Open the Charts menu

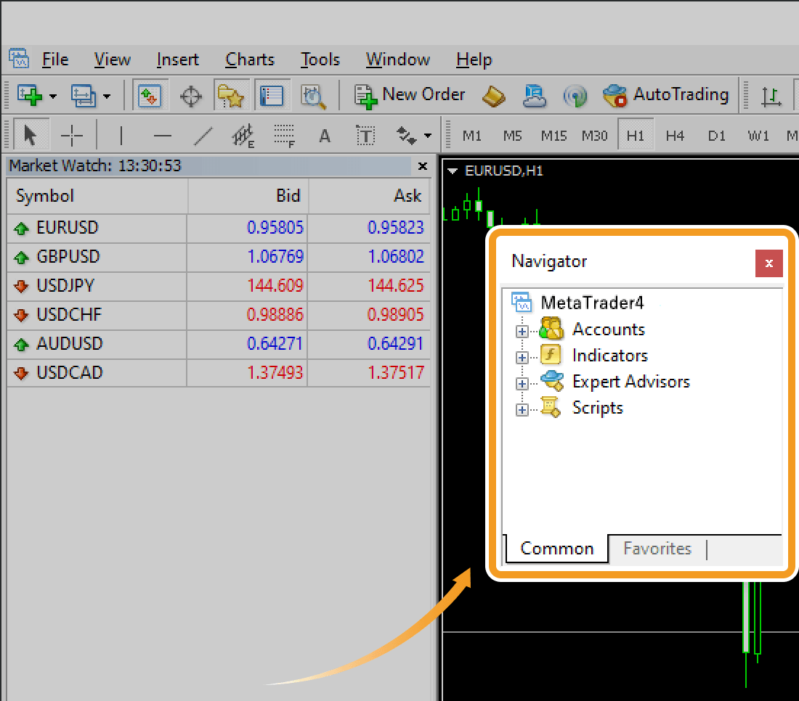point(250,60)
